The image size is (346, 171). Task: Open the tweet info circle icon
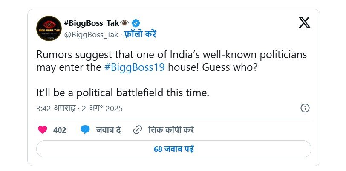pyautogui.click(x=305, y=108)
